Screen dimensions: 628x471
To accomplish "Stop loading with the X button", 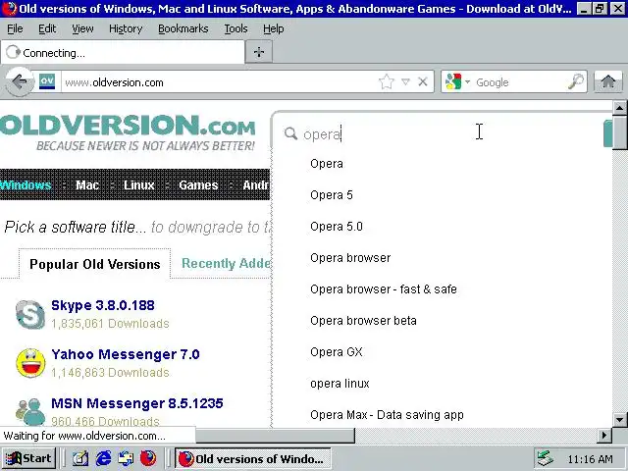I will click(423, 81).
